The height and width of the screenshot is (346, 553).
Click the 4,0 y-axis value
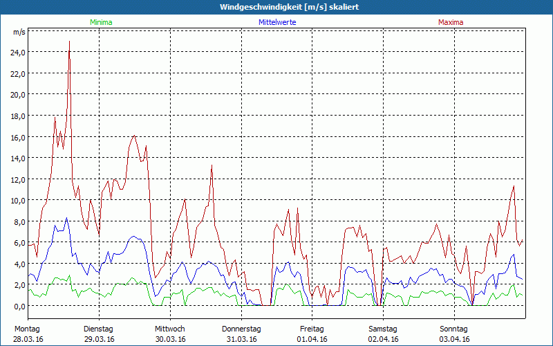click(x=20, y=264)
